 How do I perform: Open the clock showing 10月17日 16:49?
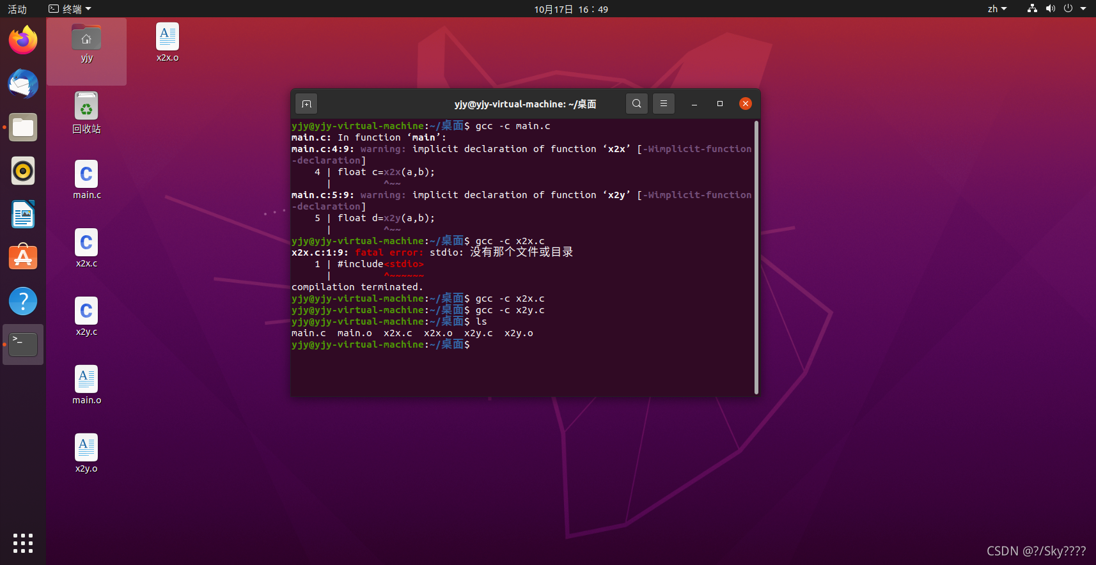[x=571, y=9]
